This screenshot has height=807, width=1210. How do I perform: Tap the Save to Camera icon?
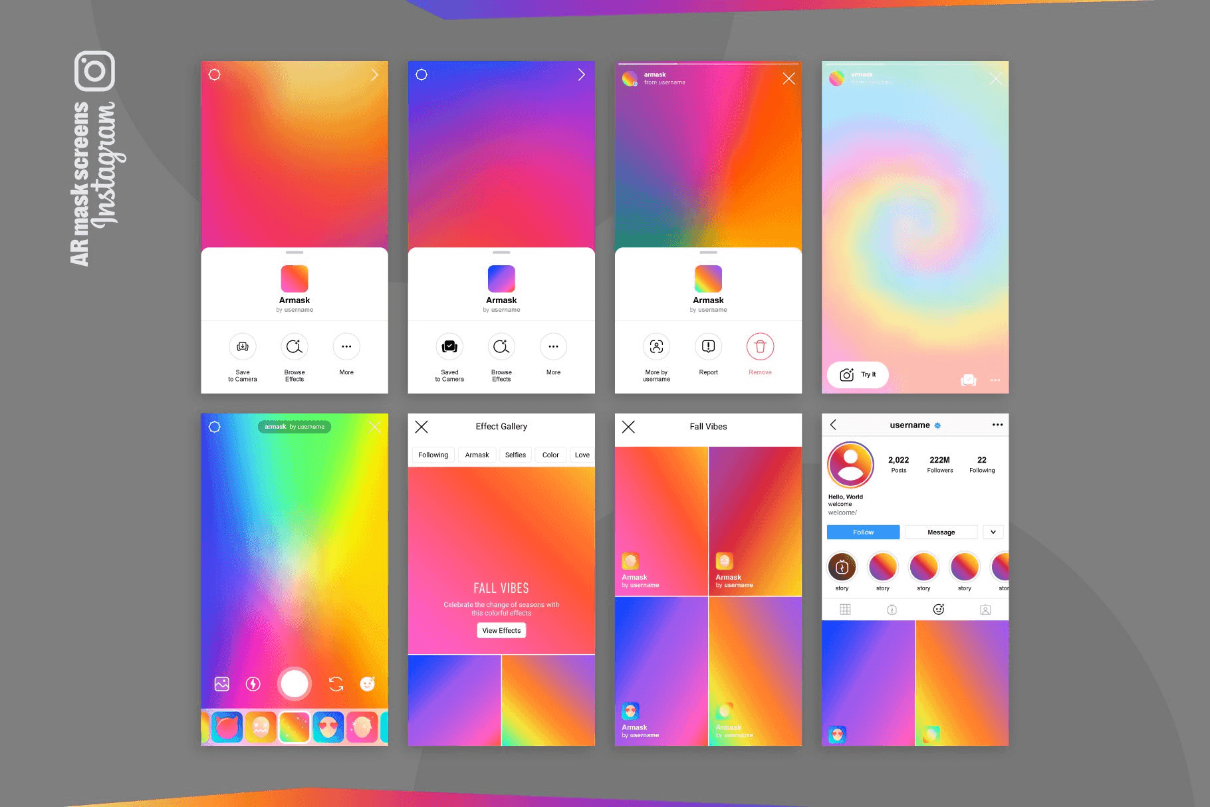click(x=243, y=346)
